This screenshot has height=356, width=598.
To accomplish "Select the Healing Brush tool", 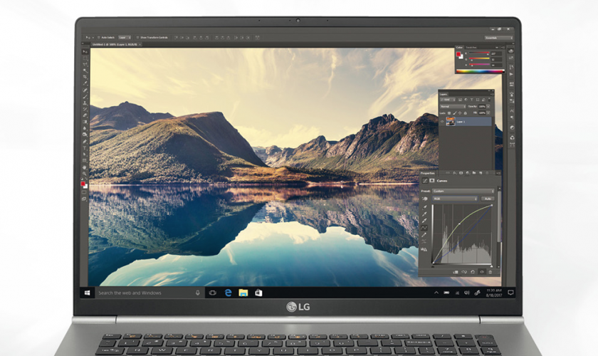I will point(85,90).
